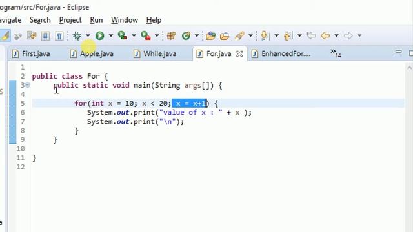Click 'x < 20;' condition on line 5
Screen dimensions: 413x232
[x=156, y=103]
